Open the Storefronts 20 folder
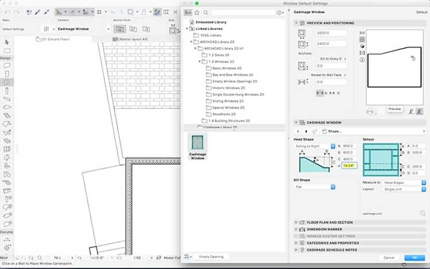Viewport: 430px width, 269px height. coord(224,114)
